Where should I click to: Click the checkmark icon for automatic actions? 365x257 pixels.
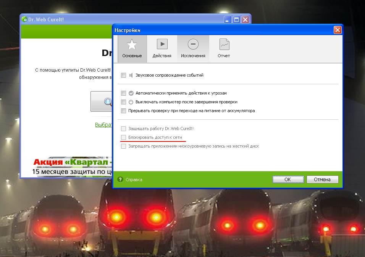(131, 93)
